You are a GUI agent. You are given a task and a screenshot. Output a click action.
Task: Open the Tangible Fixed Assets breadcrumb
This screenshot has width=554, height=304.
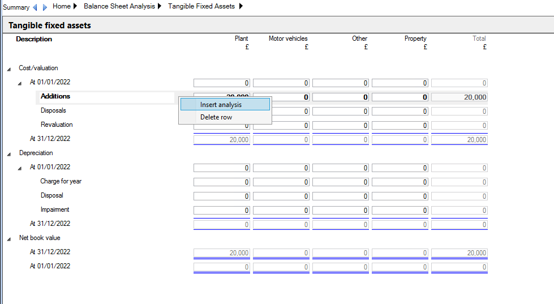[x=201, y=6]
